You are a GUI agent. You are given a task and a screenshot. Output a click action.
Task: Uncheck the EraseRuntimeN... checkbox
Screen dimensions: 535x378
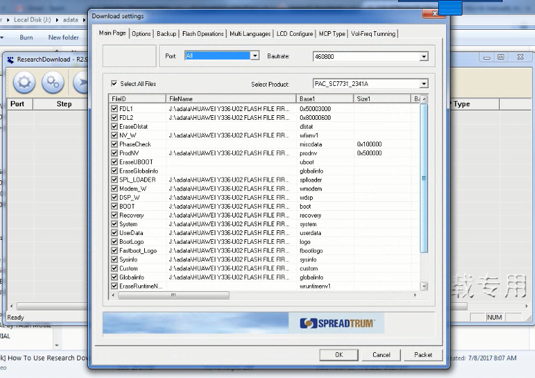point(114,287)
